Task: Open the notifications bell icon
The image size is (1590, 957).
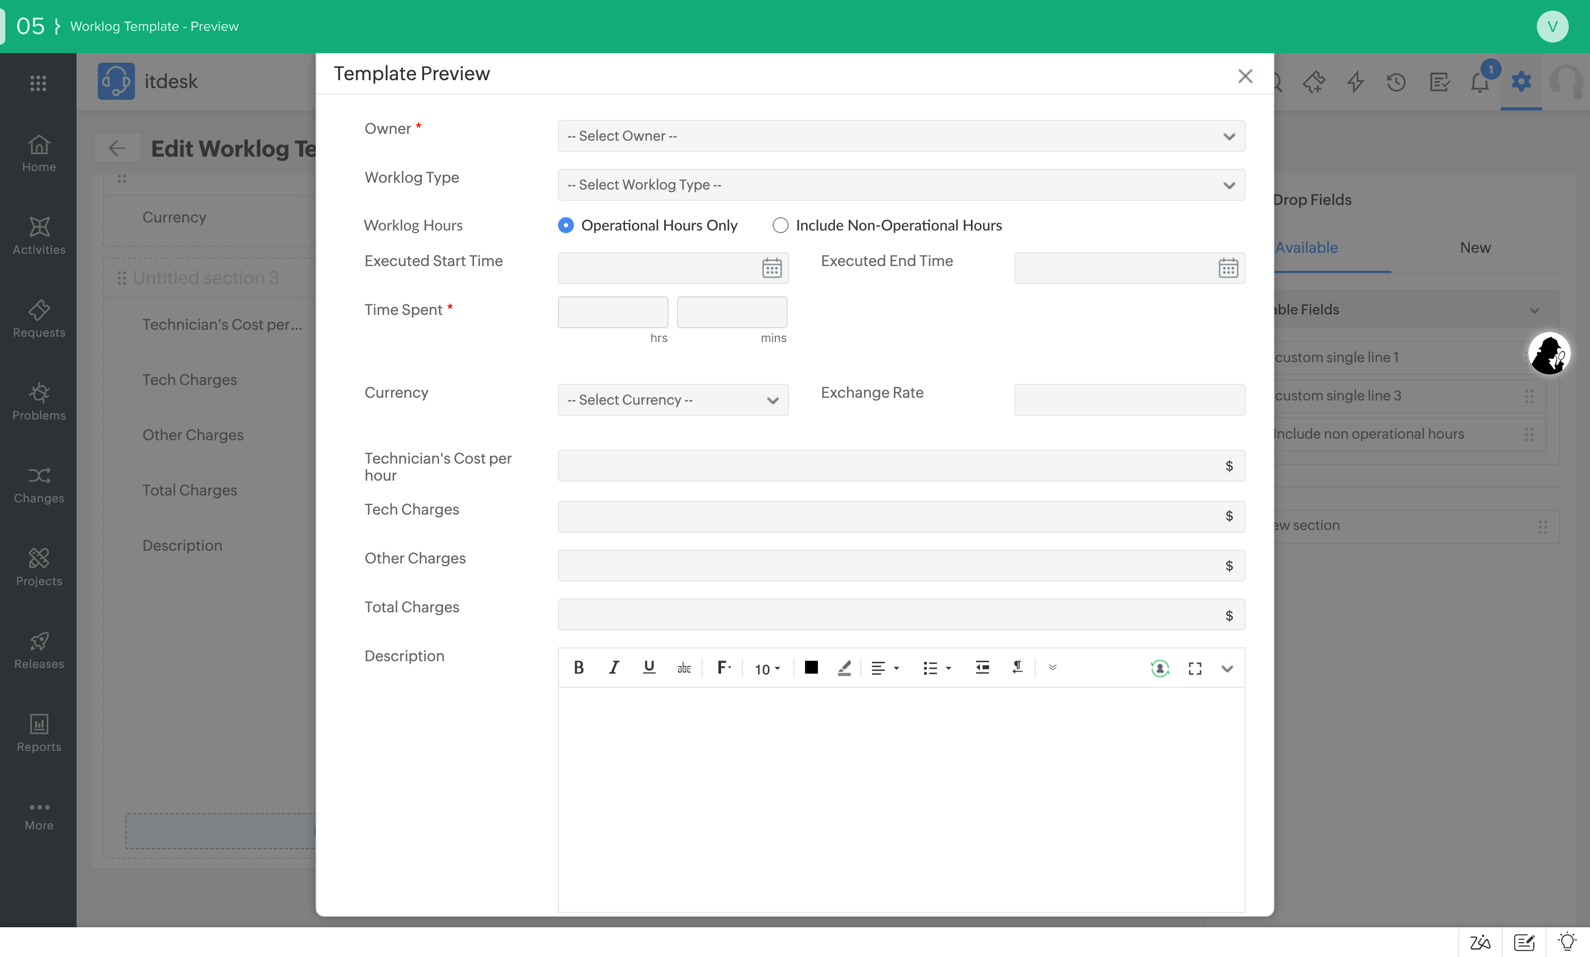Action: point(1479,82)
